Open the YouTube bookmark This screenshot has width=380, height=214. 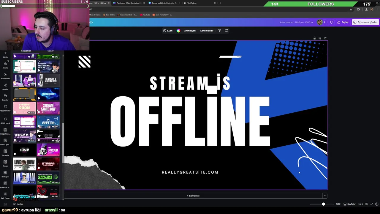145,15
